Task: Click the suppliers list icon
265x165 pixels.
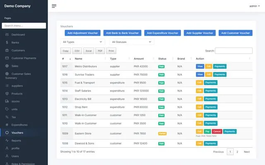Action: tap(7, 86)
